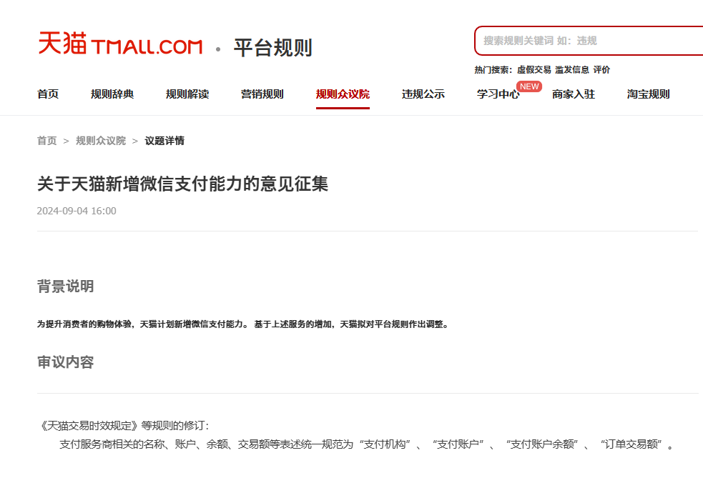Click the 议题详情 breadcrumb text
Image resolution: width=703 pixels, height=478 pixels.
coord(164,141)
